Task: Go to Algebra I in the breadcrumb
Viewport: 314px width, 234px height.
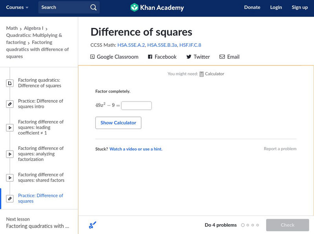Action: point(33,28)
